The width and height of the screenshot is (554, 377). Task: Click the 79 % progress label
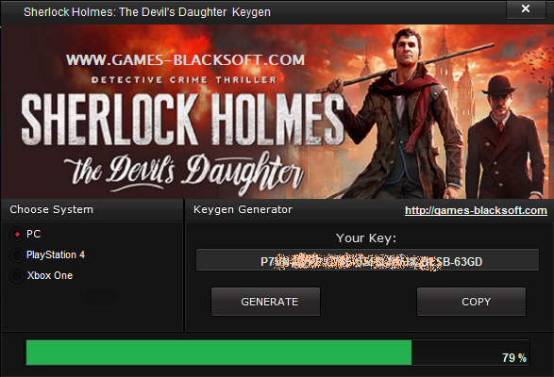click(x=514, y=357)
